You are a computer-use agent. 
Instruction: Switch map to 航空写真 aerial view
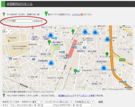point(128,28)
